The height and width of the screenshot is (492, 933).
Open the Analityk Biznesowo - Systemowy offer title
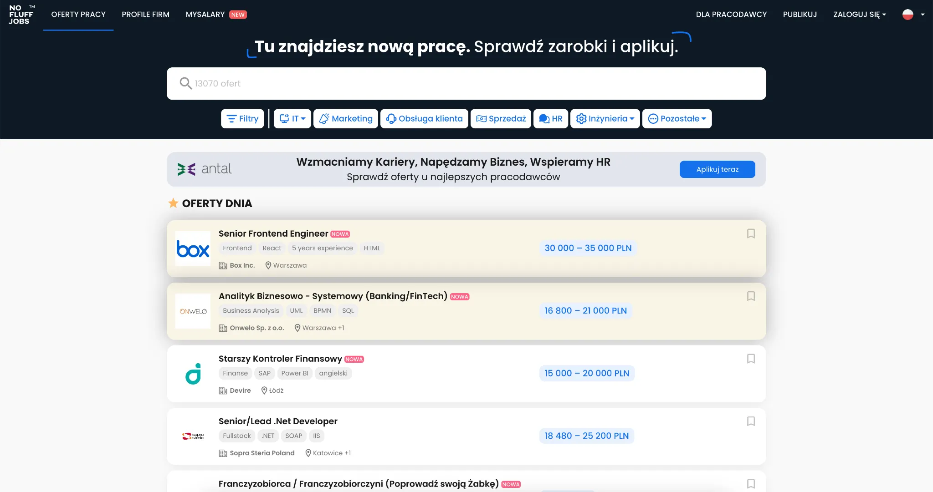coord(333,296)
